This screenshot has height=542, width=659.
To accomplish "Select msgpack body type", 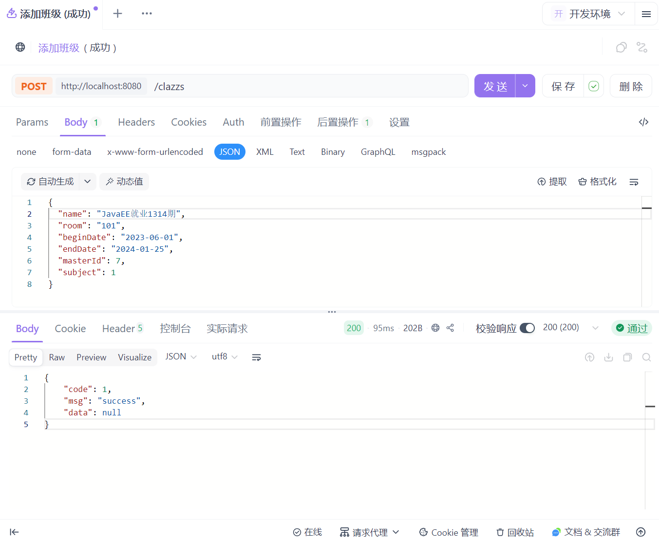I will pos(429,152).
